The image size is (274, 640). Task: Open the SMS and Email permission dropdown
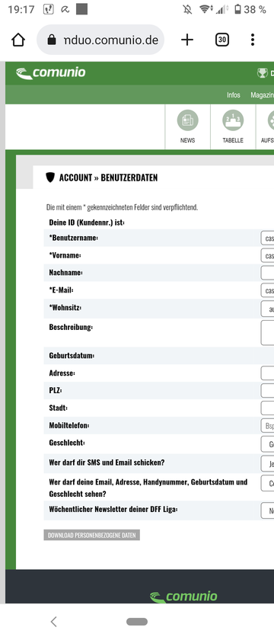[x=267, y=463]
